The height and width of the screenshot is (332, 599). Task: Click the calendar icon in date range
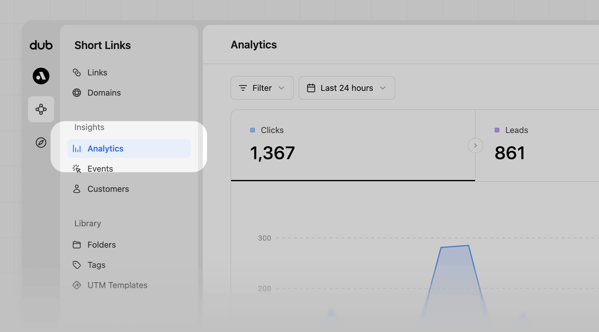311,88
